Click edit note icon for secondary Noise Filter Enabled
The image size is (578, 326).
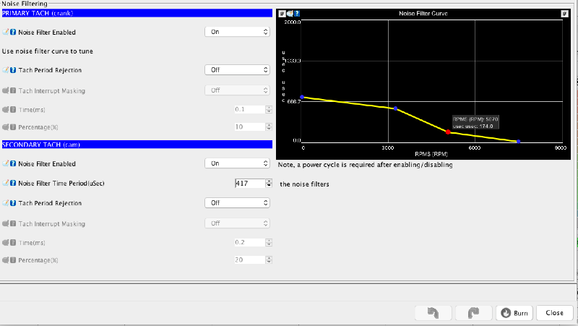7,164
